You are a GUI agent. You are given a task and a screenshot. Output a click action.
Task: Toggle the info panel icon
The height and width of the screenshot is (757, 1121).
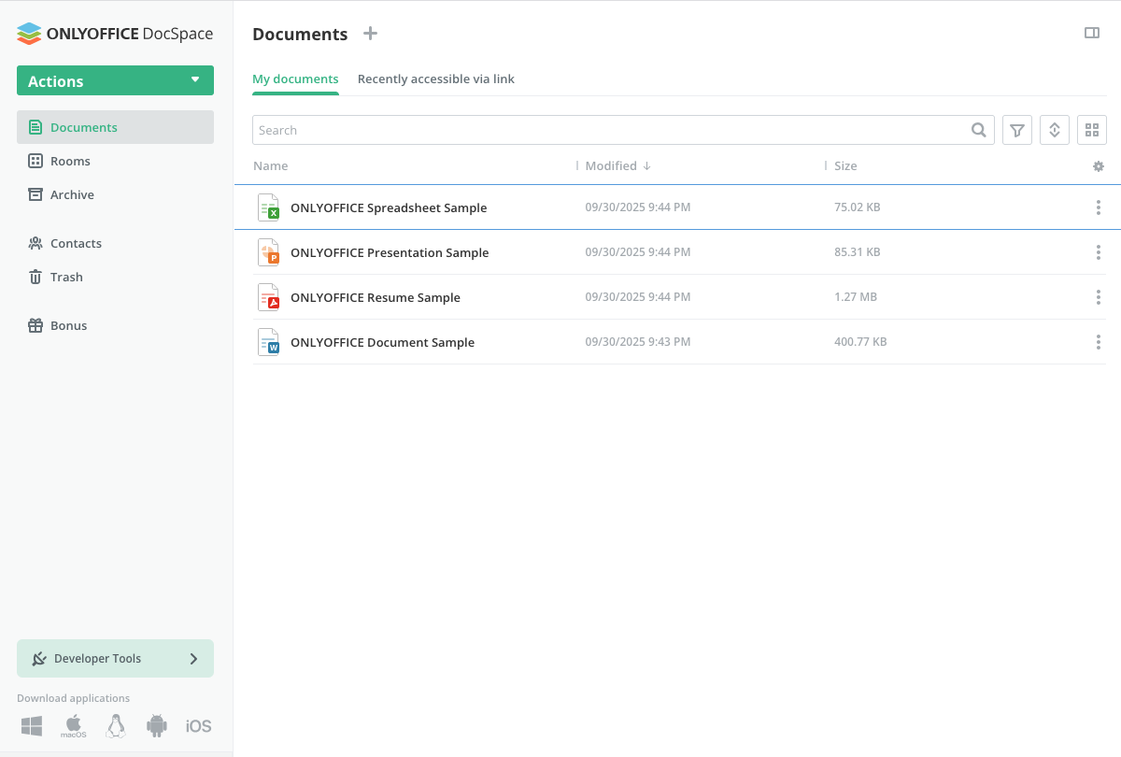click(1091, 34)
